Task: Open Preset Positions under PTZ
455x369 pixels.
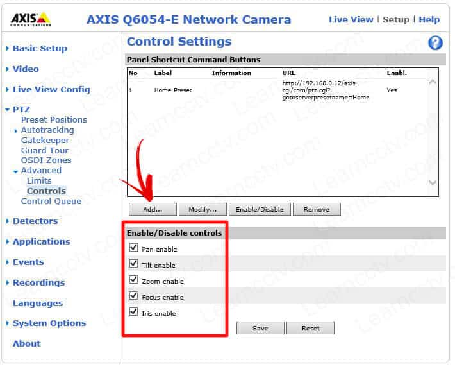Action: 54,119
